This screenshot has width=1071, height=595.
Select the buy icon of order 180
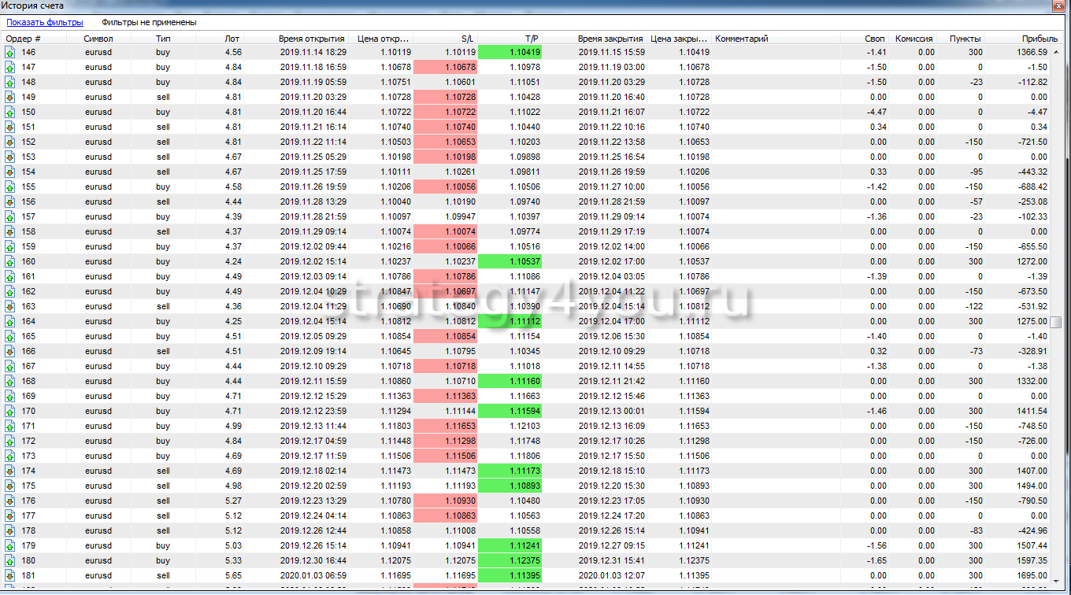tap(10, 560)
